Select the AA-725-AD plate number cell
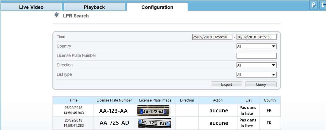Screen dimensions: 326x130 114,123
